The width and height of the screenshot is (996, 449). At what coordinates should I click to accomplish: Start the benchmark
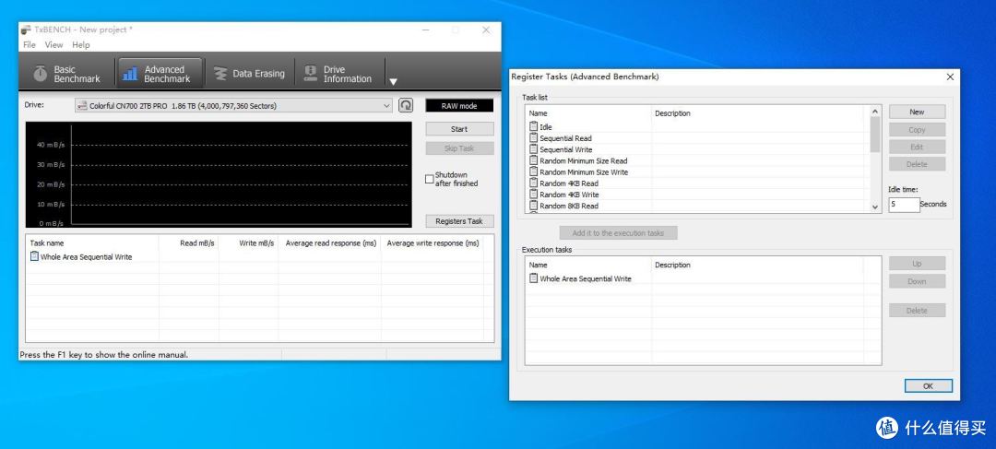coord(459,129)
